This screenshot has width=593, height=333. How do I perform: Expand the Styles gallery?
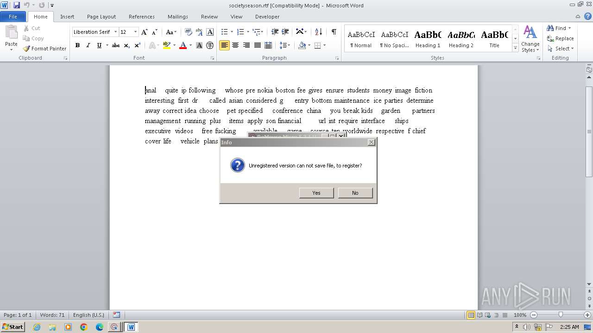515,48
